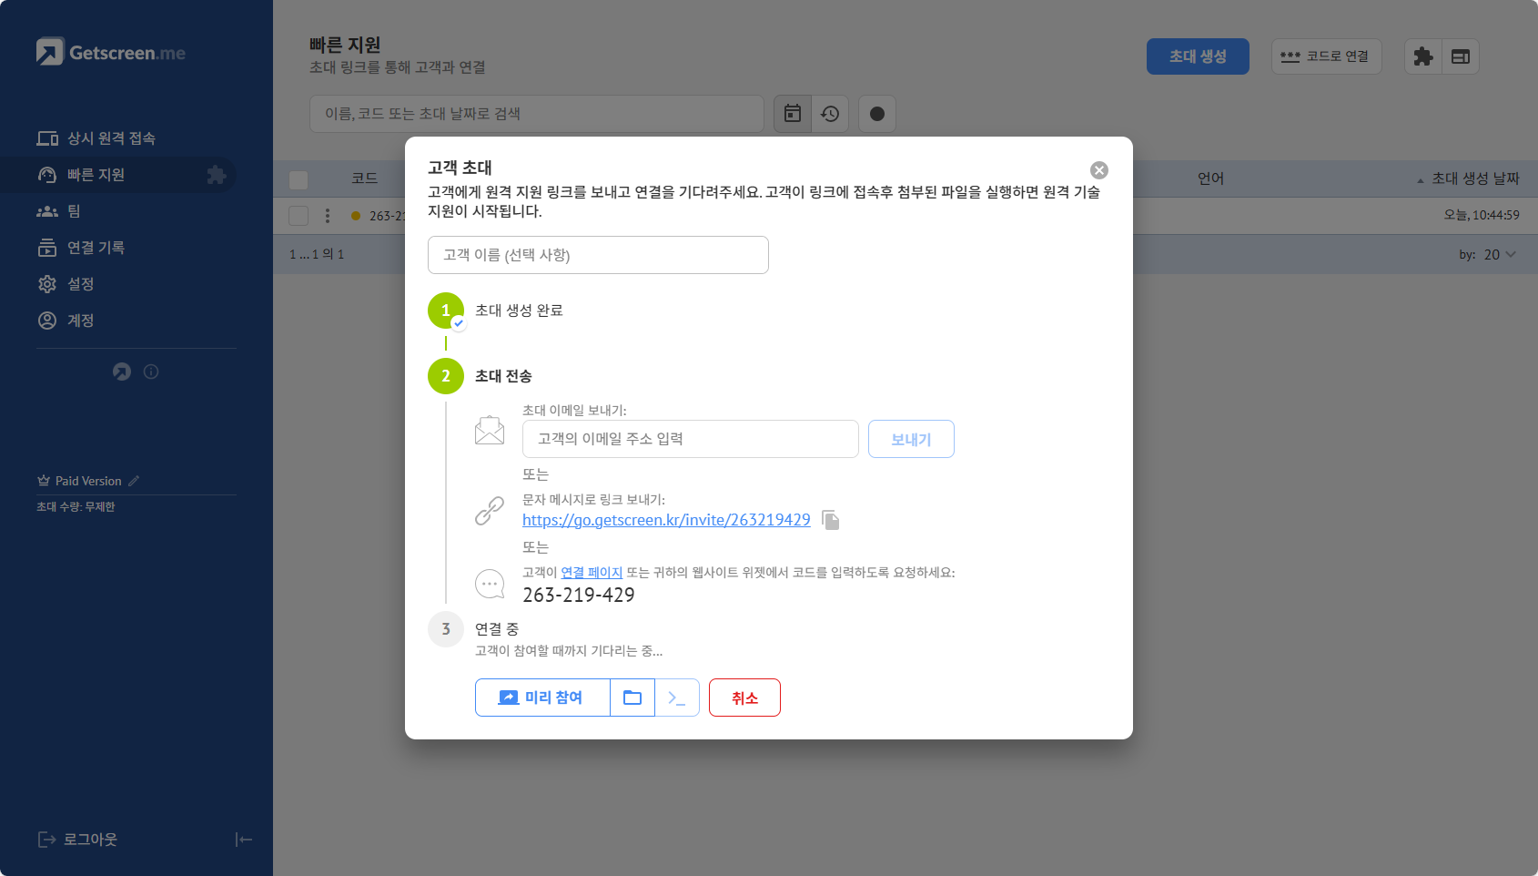Click the 코드 column header
Screen dimensions: 1538x876
[x=365, y=178]
